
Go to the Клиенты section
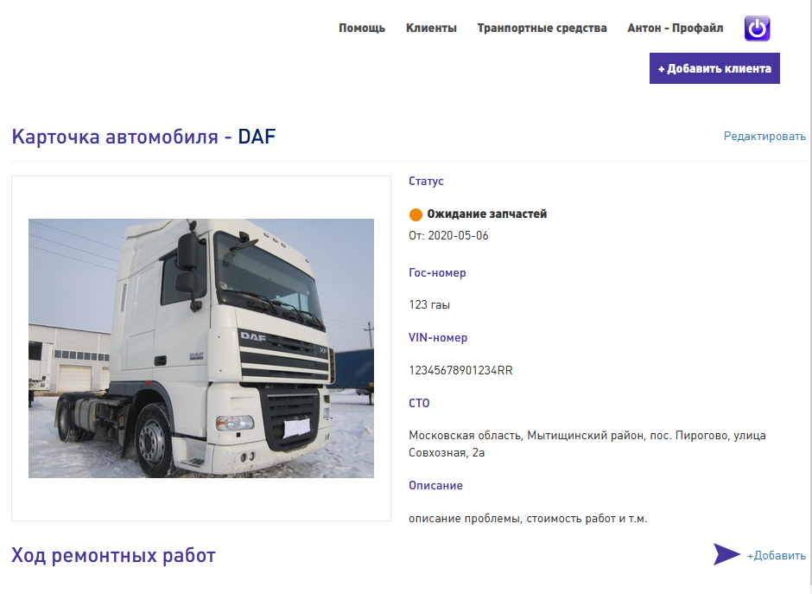(431, 28)
